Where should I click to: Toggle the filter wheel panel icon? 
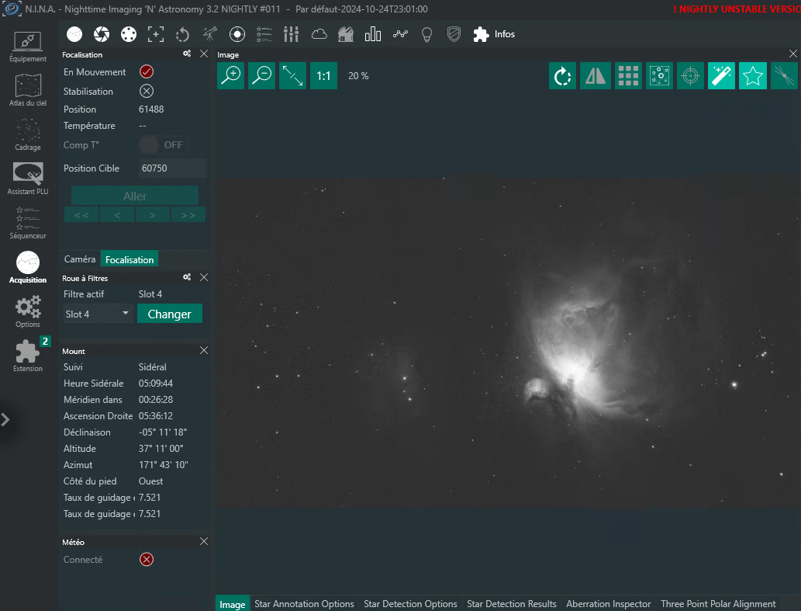click(x=129, y=34)
